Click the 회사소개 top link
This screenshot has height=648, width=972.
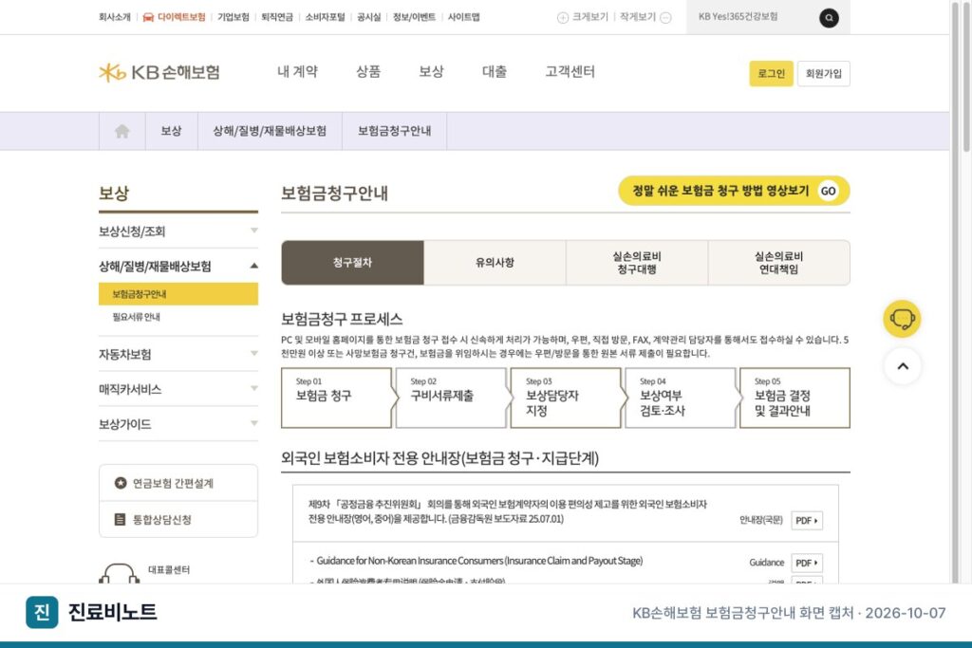point(115,17)
